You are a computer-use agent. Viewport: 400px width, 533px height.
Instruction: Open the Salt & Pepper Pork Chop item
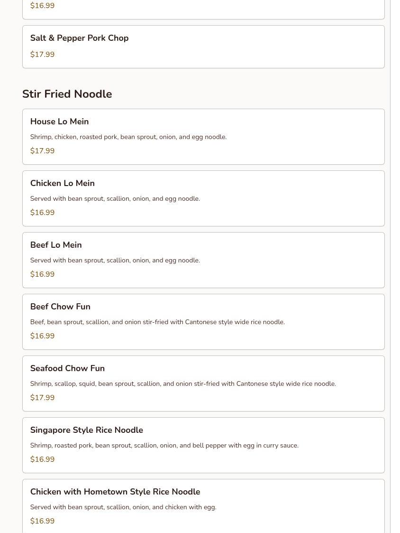(x=79, y=38)
